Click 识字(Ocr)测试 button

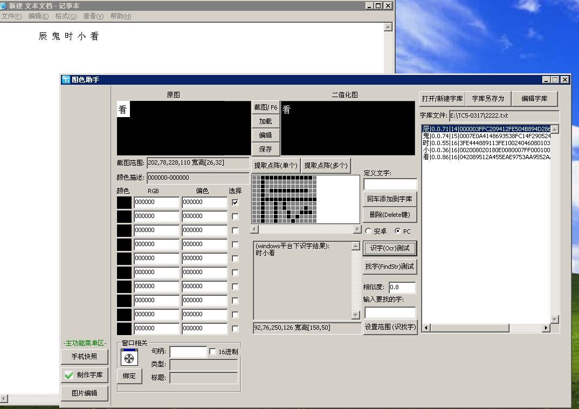pyautogui.click(x=390, y=248)
